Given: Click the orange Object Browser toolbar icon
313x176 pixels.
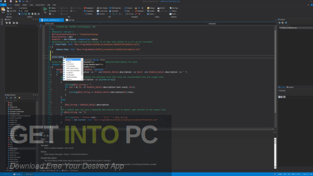Looking at the screenshot, I should pyautogui.click(x=20, y=98).
